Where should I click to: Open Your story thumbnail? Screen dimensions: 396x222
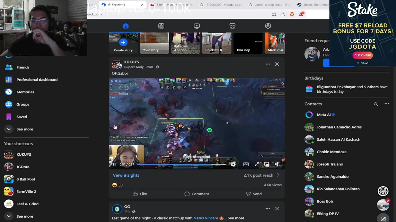click(x=154, y=43)
